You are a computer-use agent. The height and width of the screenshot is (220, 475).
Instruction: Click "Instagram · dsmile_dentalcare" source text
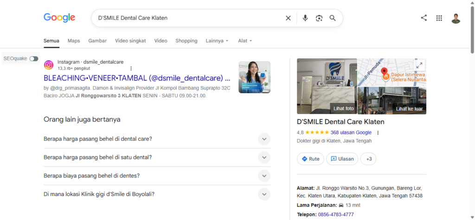coord(90,62)
